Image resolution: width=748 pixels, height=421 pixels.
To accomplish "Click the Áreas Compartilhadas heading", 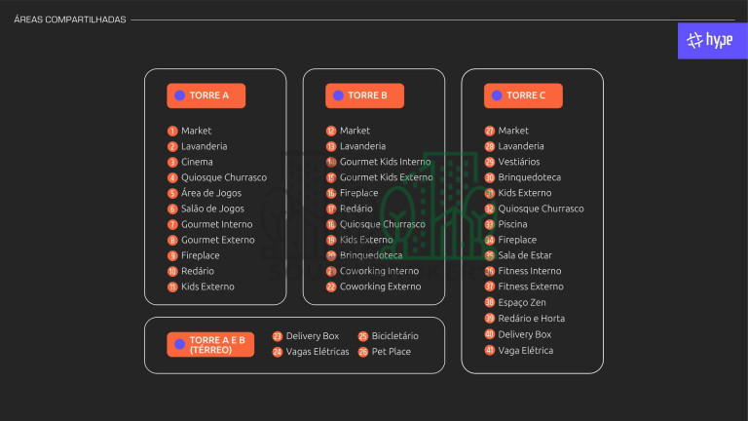I will click(70, 19).
